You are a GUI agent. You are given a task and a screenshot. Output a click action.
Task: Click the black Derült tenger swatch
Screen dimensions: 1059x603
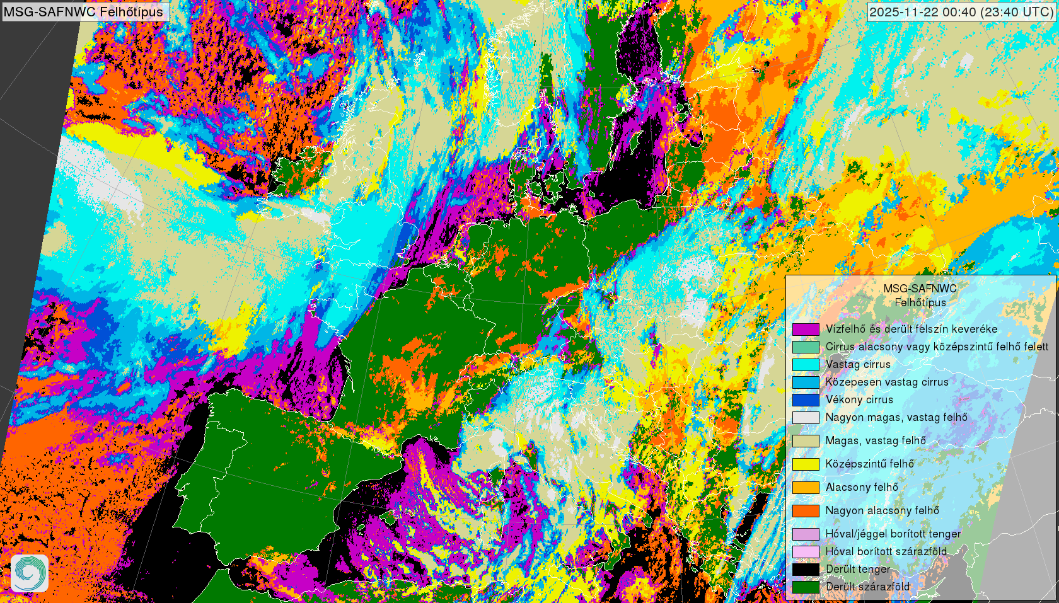[805, 569]
